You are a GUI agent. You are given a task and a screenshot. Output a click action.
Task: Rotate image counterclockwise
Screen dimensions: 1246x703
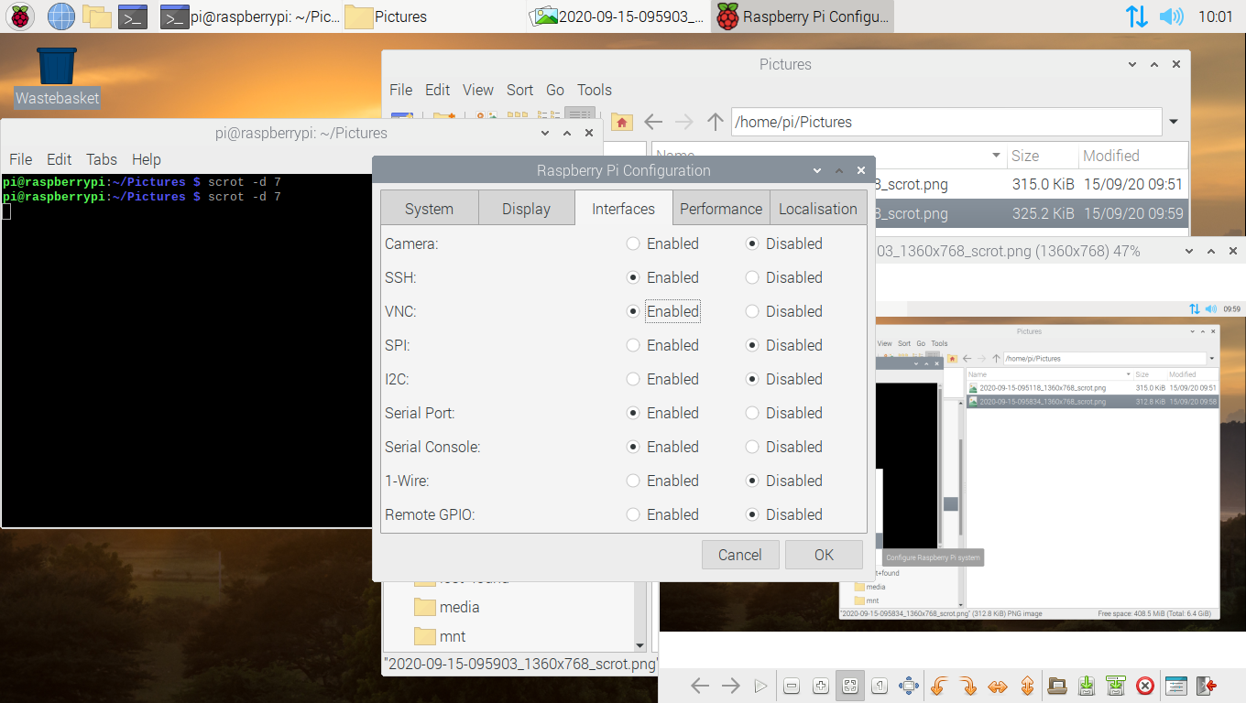click(x=939, y=686)
